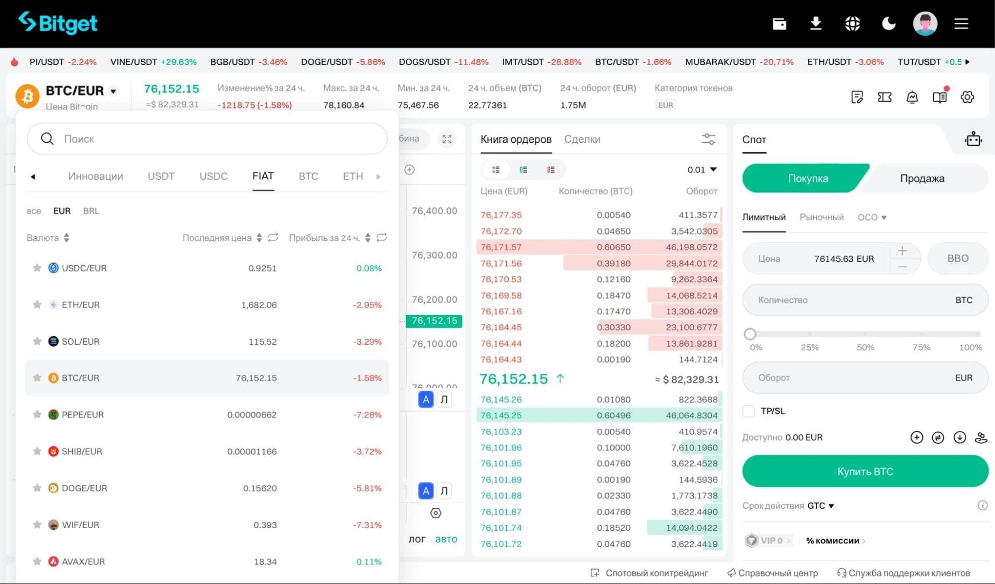Show both bids and asks view
995x584 pixels.
click(x=496, y=170)
